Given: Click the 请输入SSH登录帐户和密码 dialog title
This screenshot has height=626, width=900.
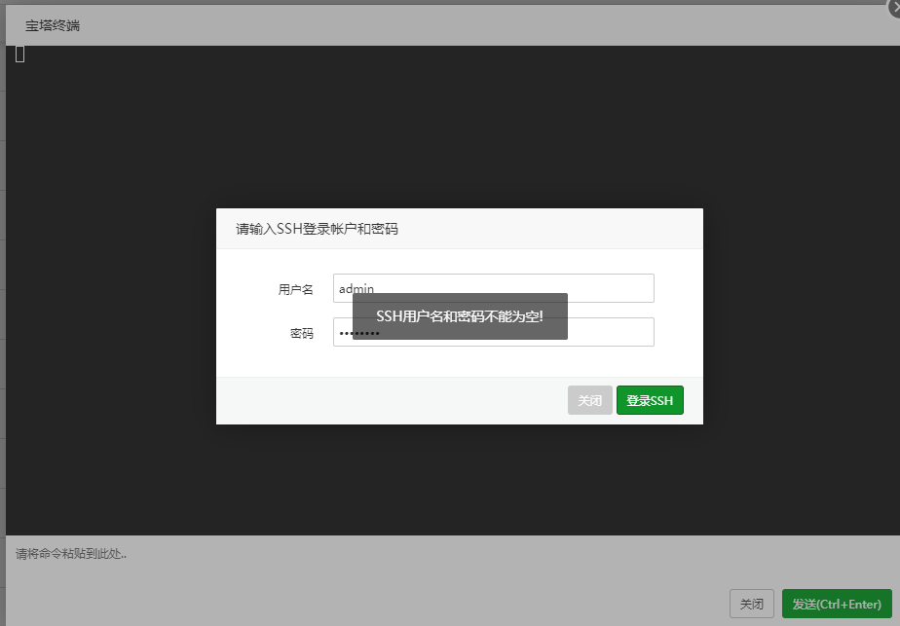Looking at the screenshot, I should pos(312,228).
